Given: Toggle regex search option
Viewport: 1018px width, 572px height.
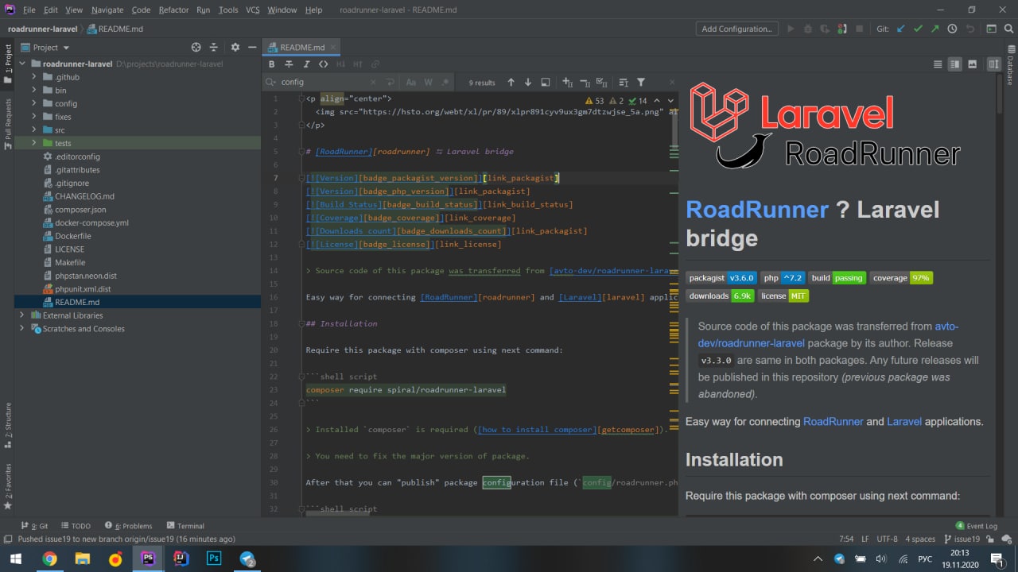Looking at the screenshot, I should (x=445, y=82).
